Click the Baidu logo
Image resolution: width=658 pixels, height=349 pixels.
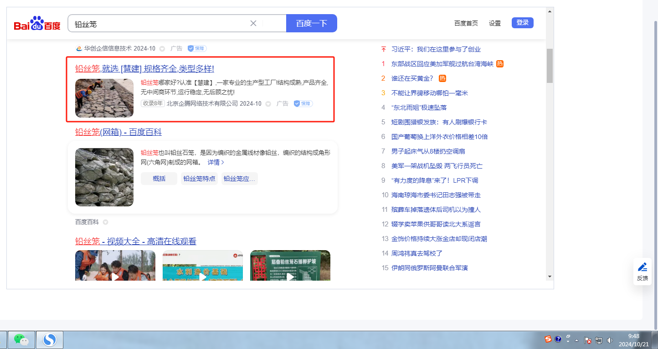pyautogui.click(x=37, y=24)
